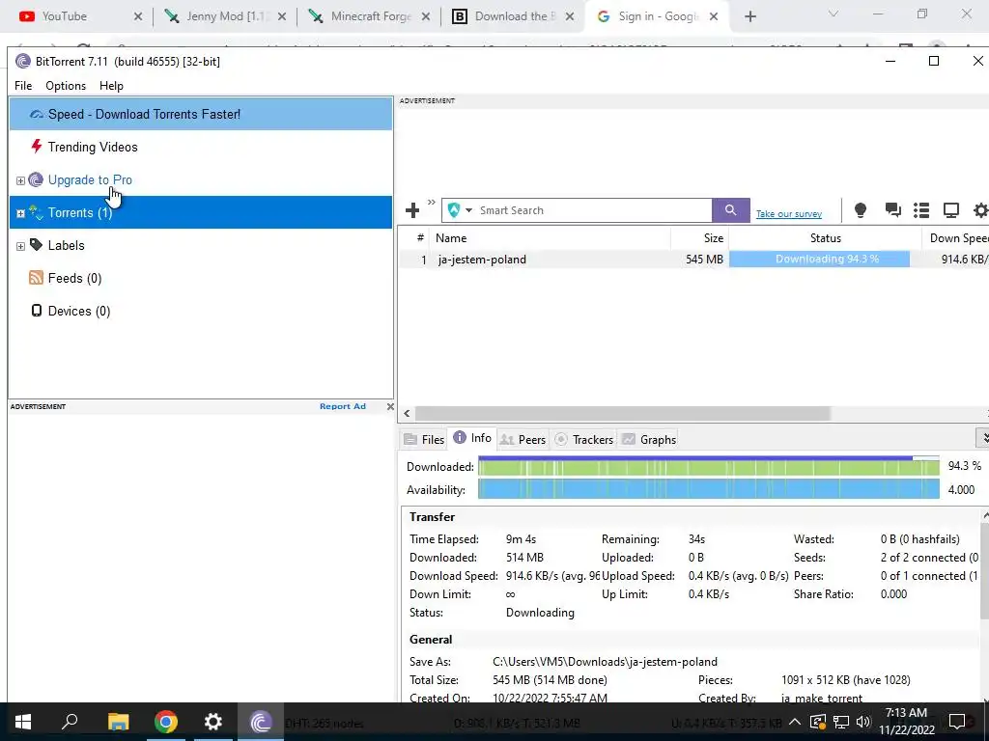989x741 pixels.
Task: Switch to the Trackers tab
Action: 584,439
